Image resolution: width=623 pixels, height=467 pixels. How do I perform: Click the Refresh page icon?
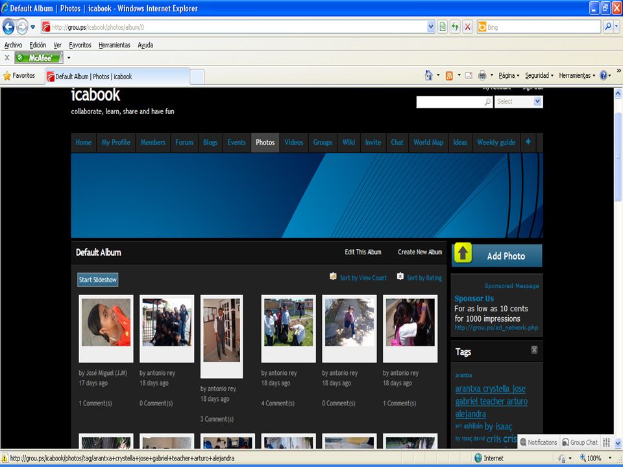point(455,27)
